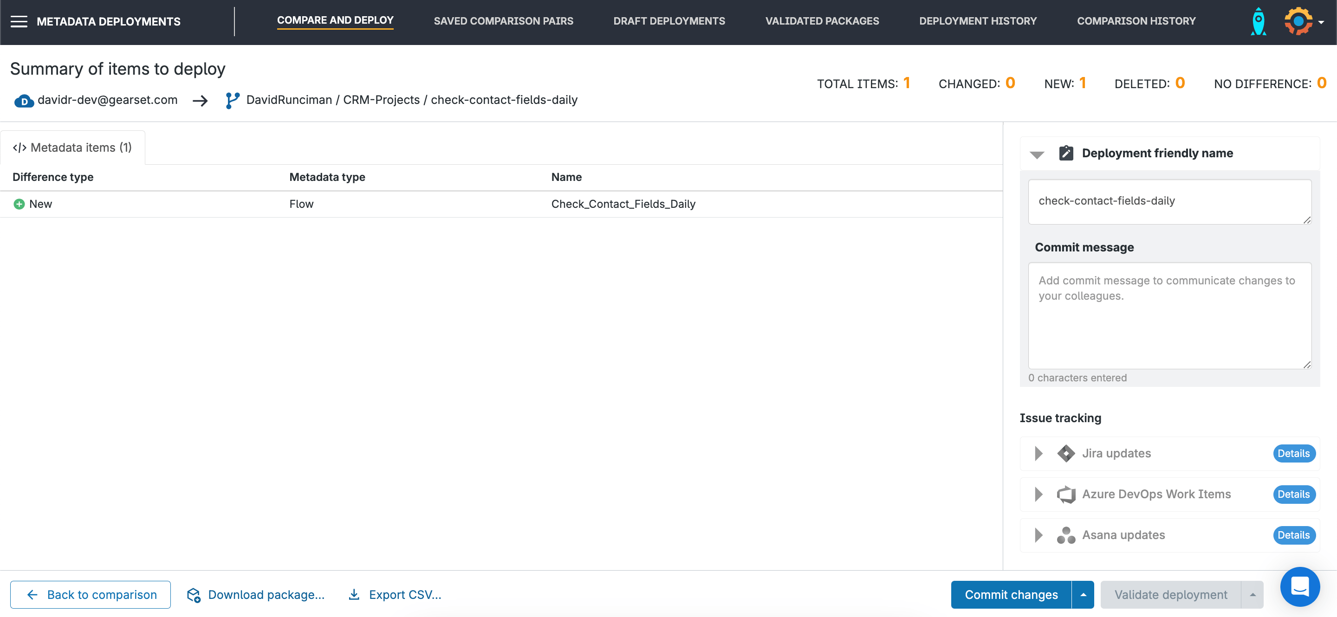1337x617 pixels.
Task: Click into the Commit message field
Action: 1169,315
